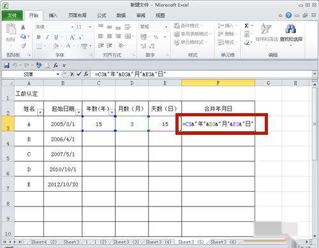This screenshot has height=248, width=319.
Task: Click the AutoSum sigma icon
Action: point(246,26)
